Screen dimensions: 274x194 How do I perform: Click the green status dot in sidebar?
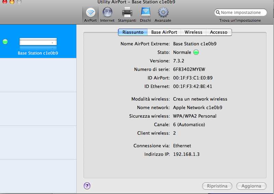click(5, 42)
